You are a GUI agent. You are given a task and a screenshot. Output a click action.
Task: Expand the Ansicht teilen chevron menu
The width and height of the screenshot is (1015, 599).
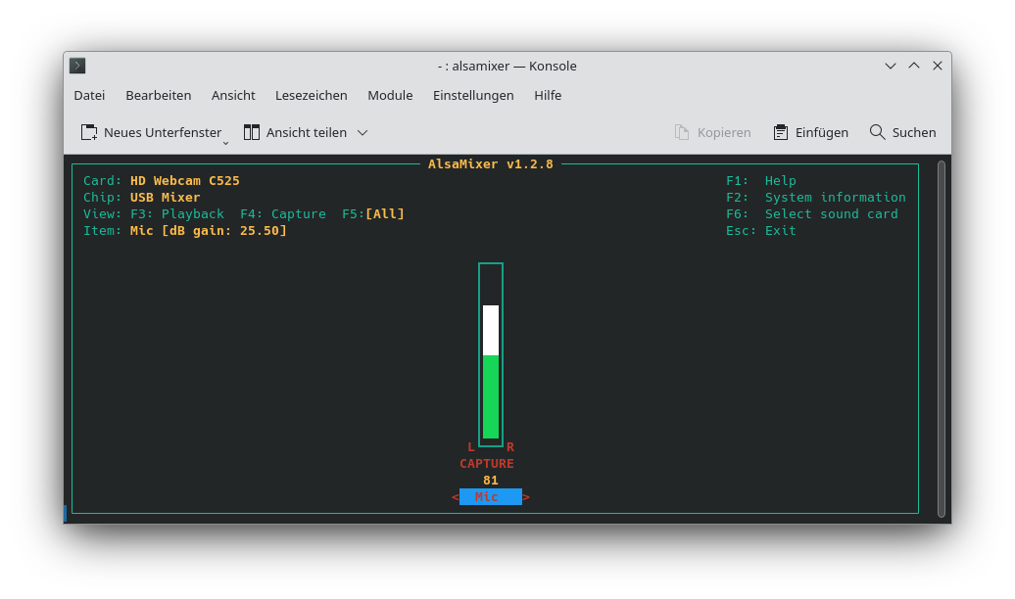tap(361, 131)
